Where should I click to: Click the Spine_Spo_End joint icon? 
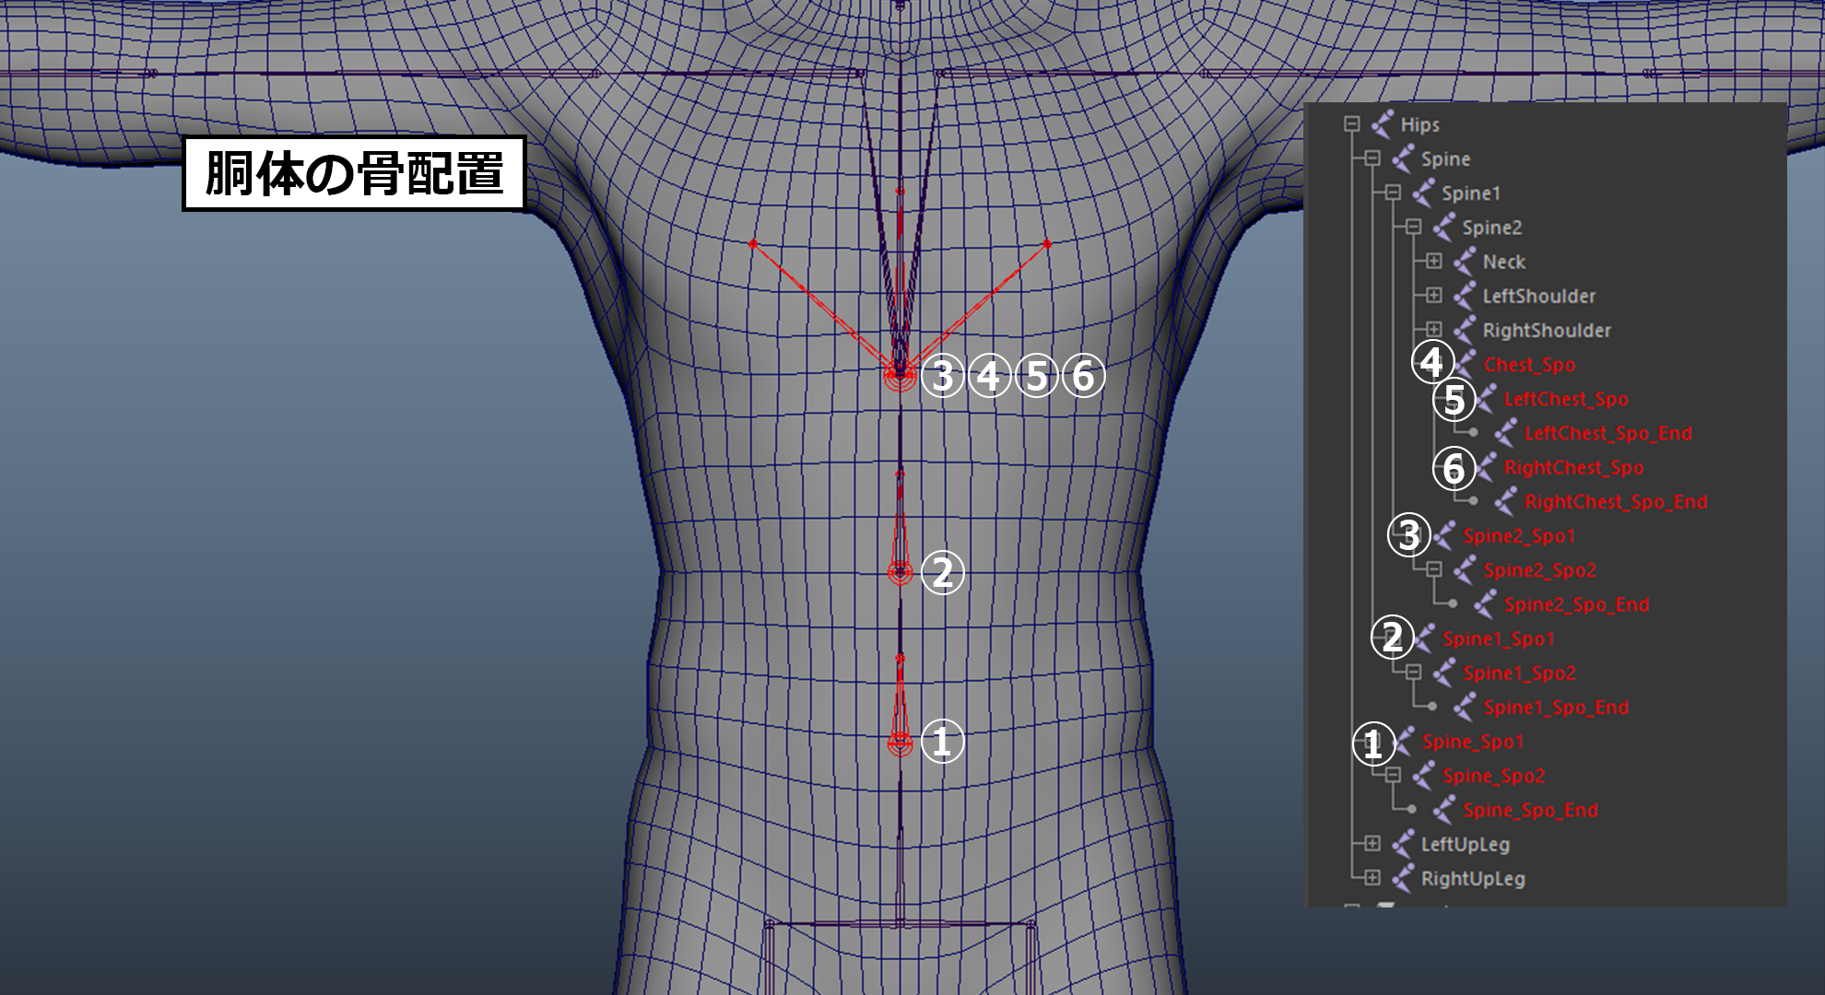point(1443,811)
